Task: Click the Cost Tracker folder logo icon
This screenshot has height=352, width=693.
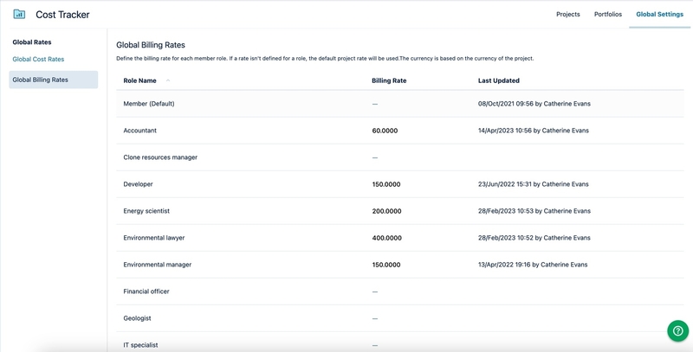Action: (x=19, y=14)
